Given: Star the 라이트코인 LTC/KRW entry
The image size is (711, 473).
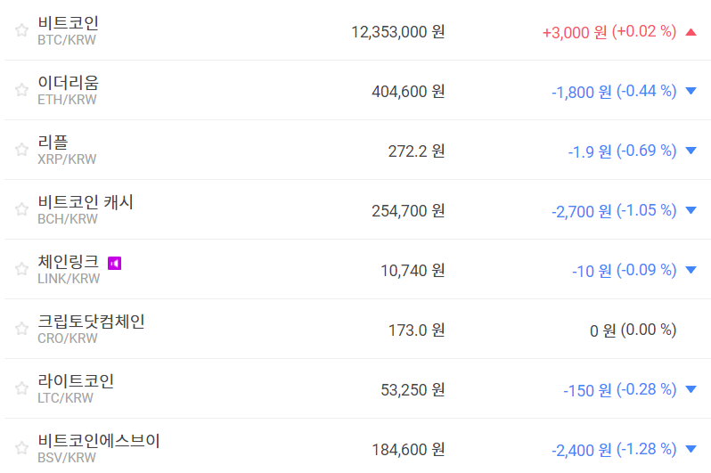Looking at the screenshot, I should point(21,388).
